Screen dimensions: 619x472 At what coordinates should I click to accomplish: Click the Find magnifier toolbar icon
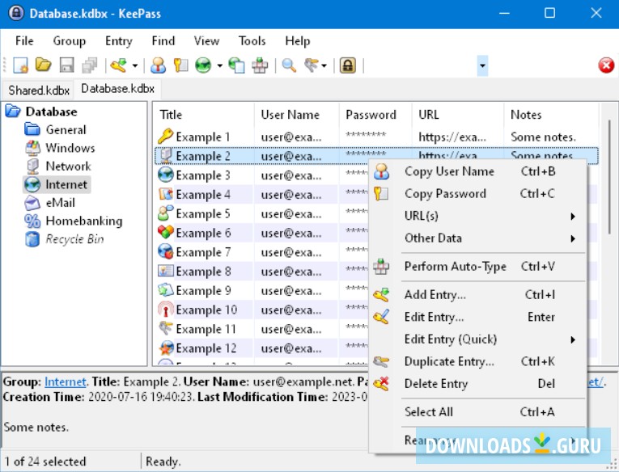coord(289,65)
